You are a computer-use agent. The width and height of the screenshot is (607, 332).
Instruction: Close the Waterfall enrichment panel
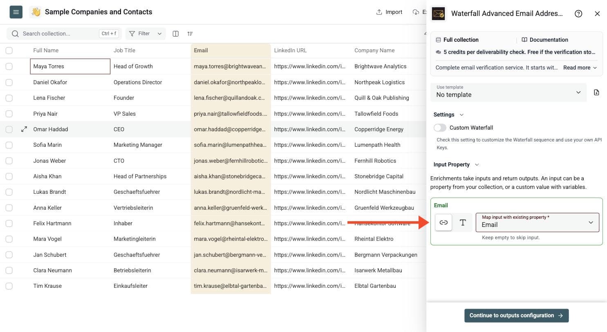pyautogui.click(x=597, y=13)
